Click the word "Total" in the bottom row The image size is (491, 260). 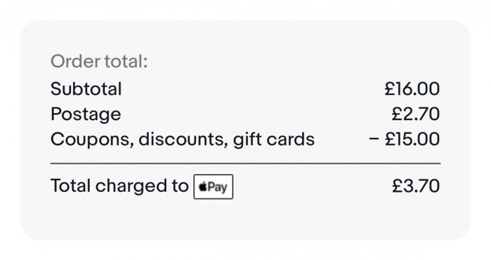pos(70,186)
